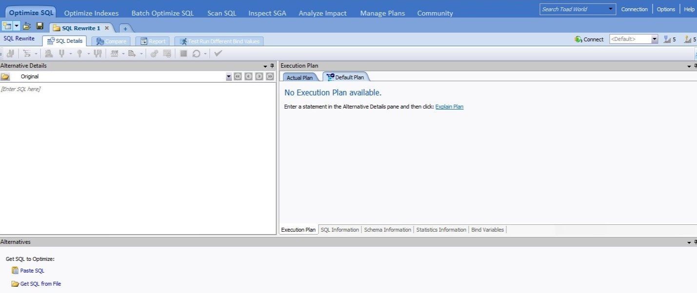Open Alternative Details panel options arrow
Screen dimensions: 697x293
(x=265, y=66)
